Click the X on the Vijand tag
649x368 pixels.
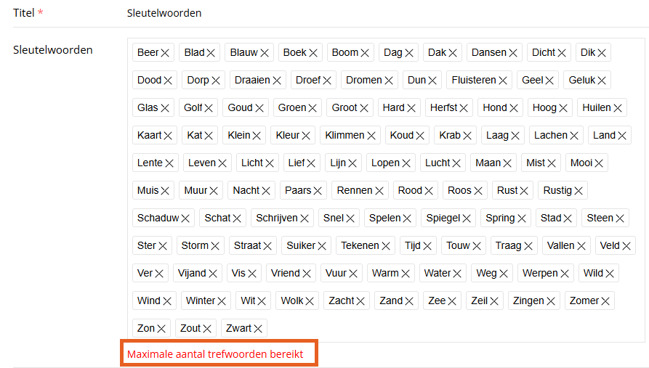click(x=213, y=274)
